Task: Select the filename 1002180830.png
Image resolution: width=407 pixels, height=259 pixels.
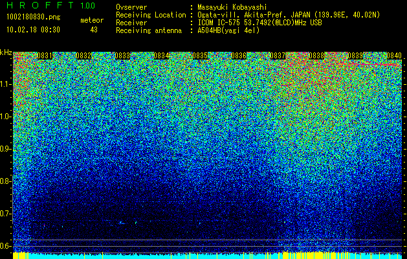Action: [34, 17]
